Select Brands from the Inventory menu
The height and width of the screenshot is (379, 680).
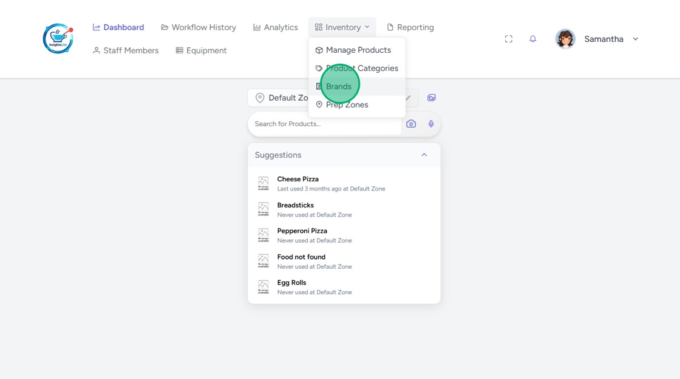click(x=357, y=86)
